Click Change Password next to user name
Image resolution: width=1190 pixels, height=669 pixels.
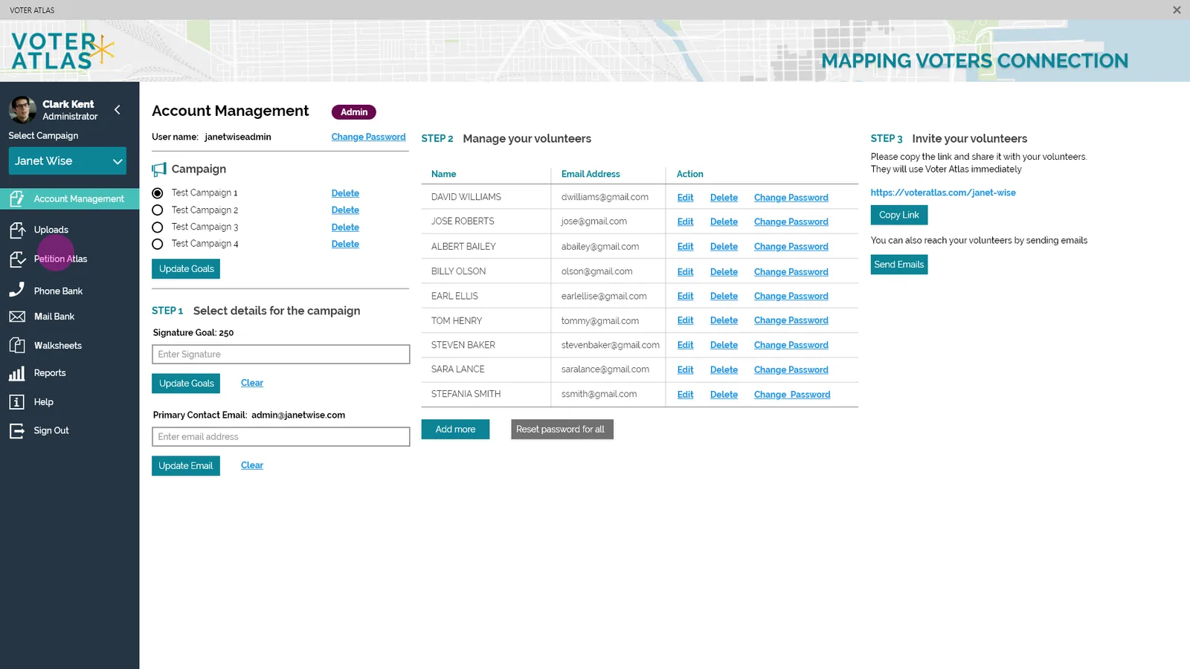[368, 137]
